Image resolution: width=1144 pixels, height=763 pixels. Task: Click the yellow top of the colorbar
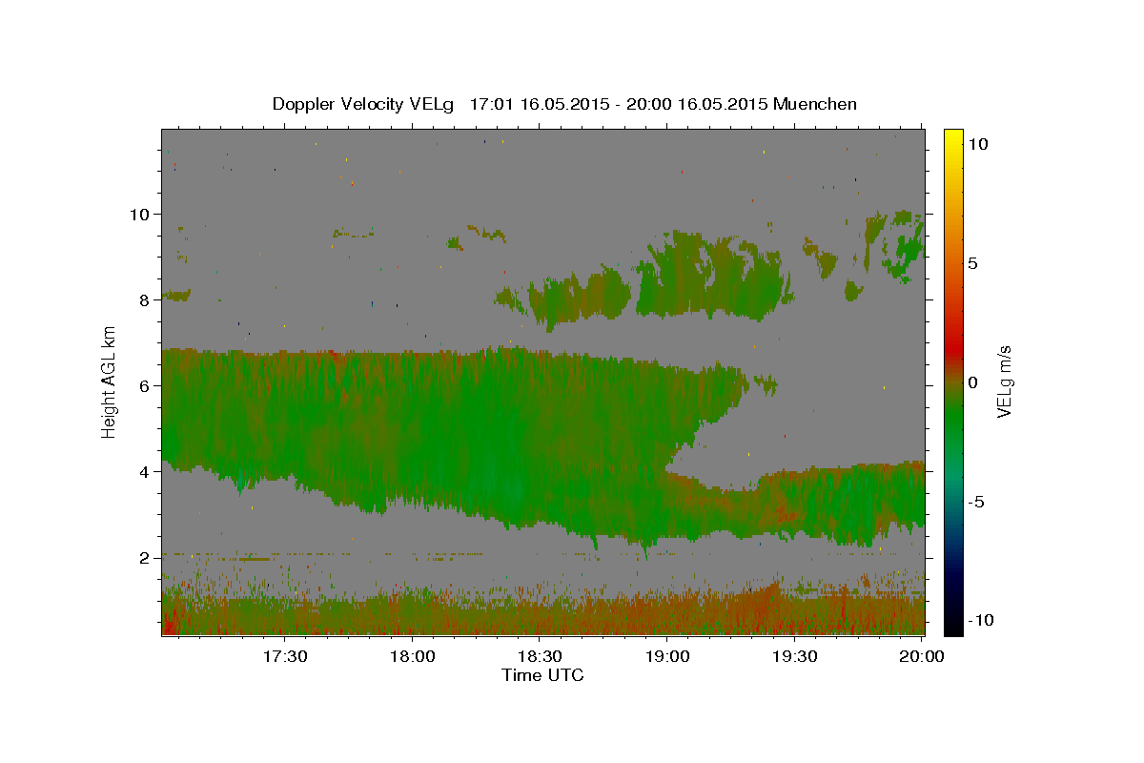(952, 138)
